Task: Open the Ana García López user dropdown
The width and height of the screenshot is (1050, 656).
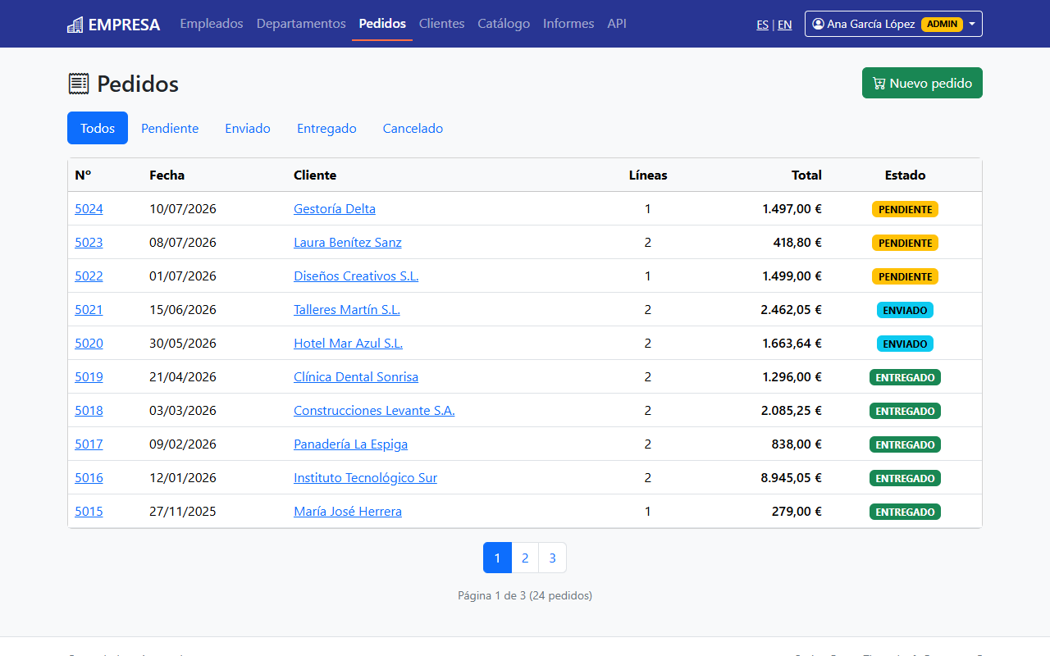Action: [x=893, y=24]
